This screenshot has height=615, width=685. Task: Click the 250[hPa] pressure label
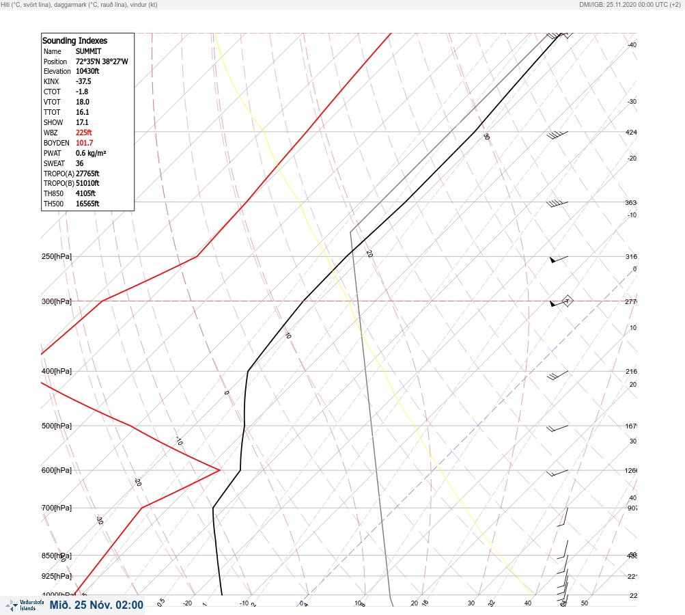(x=57, y=256)
